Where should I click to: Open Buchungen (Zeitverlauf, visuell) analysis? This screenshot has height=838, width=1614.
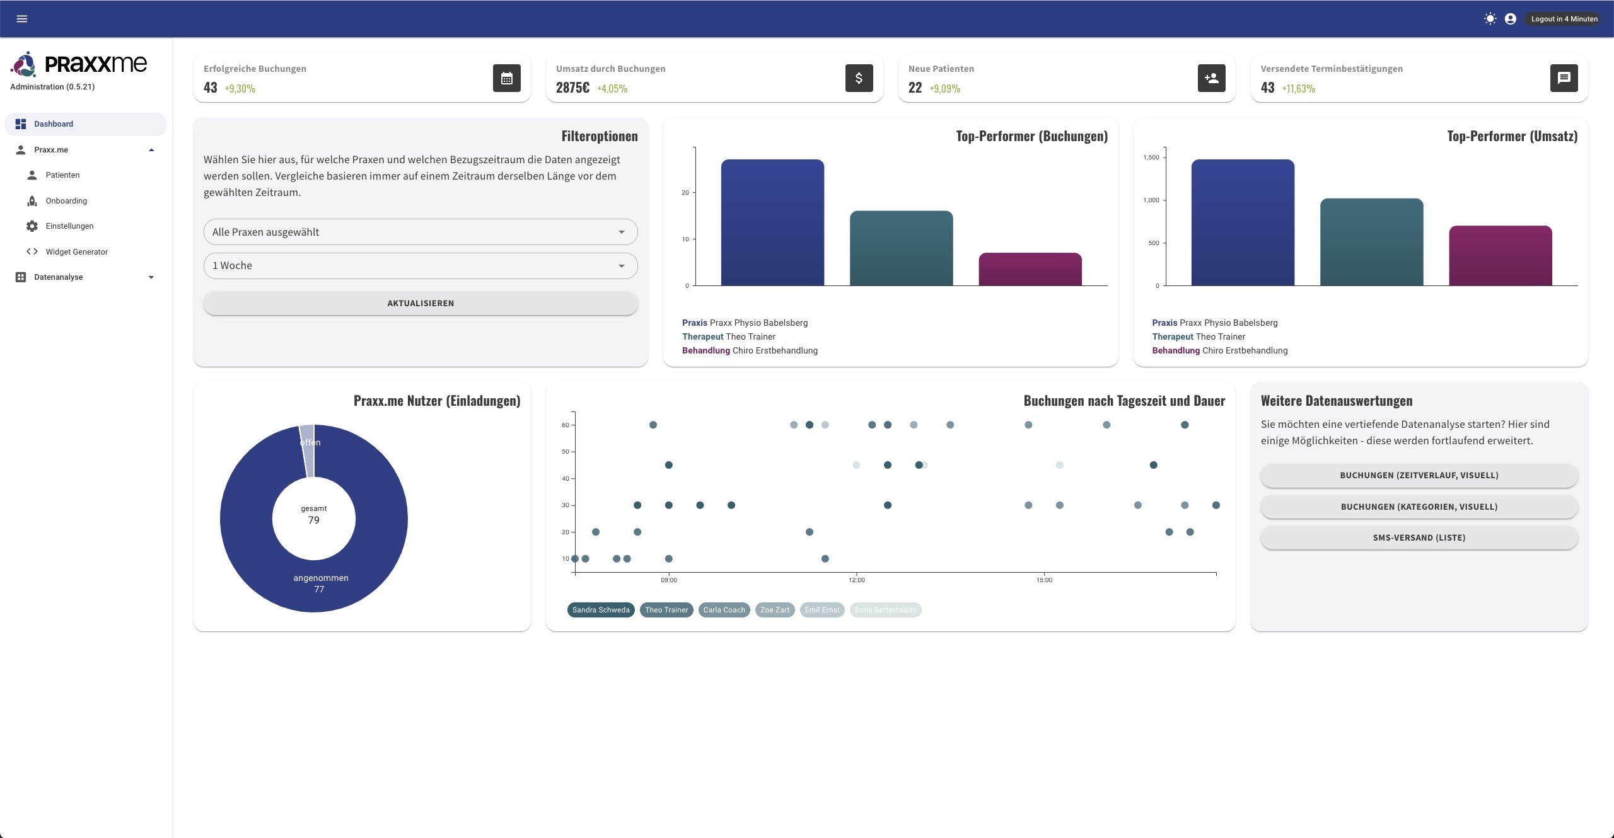(1419, 475)
